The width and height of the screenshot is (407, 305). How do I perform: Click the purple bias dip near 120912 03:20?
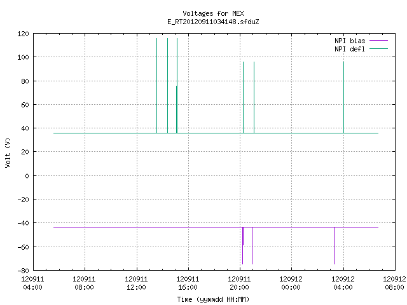[335, 246]
